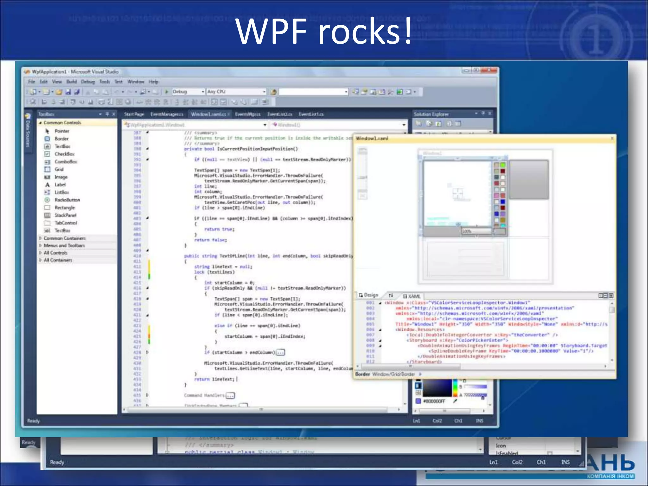Click the current color swatch beside #800000FF
The image size is (648, 486).
pos(418,401)
